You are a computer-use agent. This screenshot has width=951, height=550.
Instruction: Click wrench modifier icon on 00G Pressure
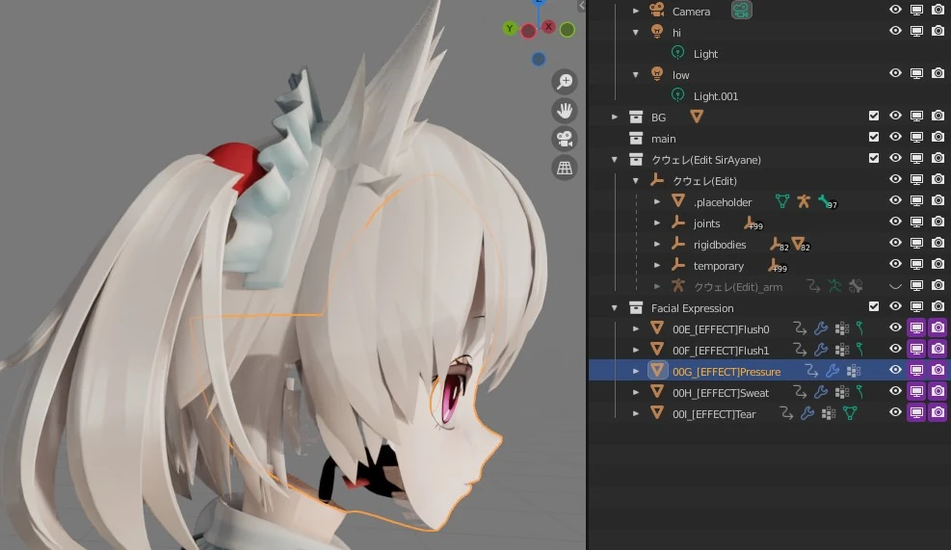pyautogui.click(x=832, y=371)
